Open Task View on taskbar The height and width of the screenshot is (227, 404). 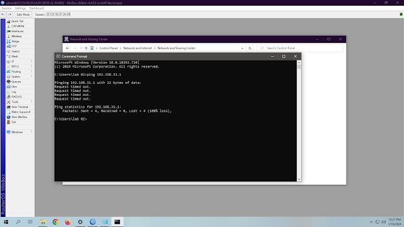30,222
